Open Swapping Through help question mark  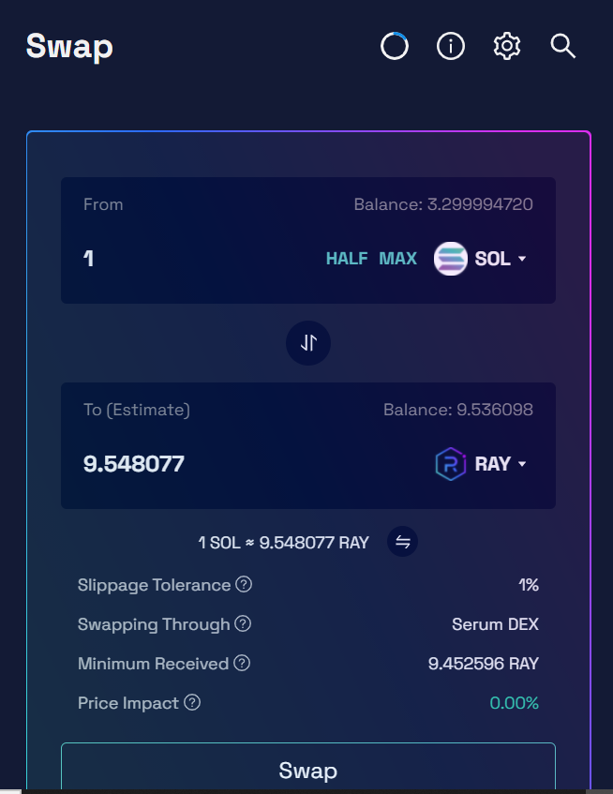coord(243,624)
